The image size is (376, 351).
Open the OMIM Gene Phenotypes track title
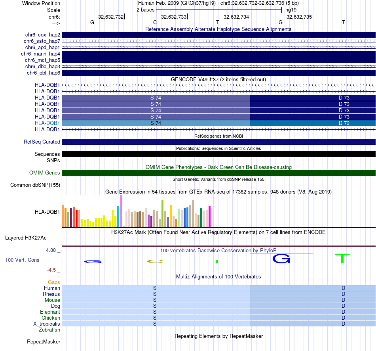tap(218, 167)
